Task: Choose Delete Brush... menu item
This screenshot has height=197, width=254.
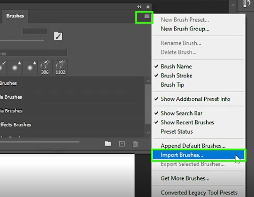Action: [x=179, y=52]
